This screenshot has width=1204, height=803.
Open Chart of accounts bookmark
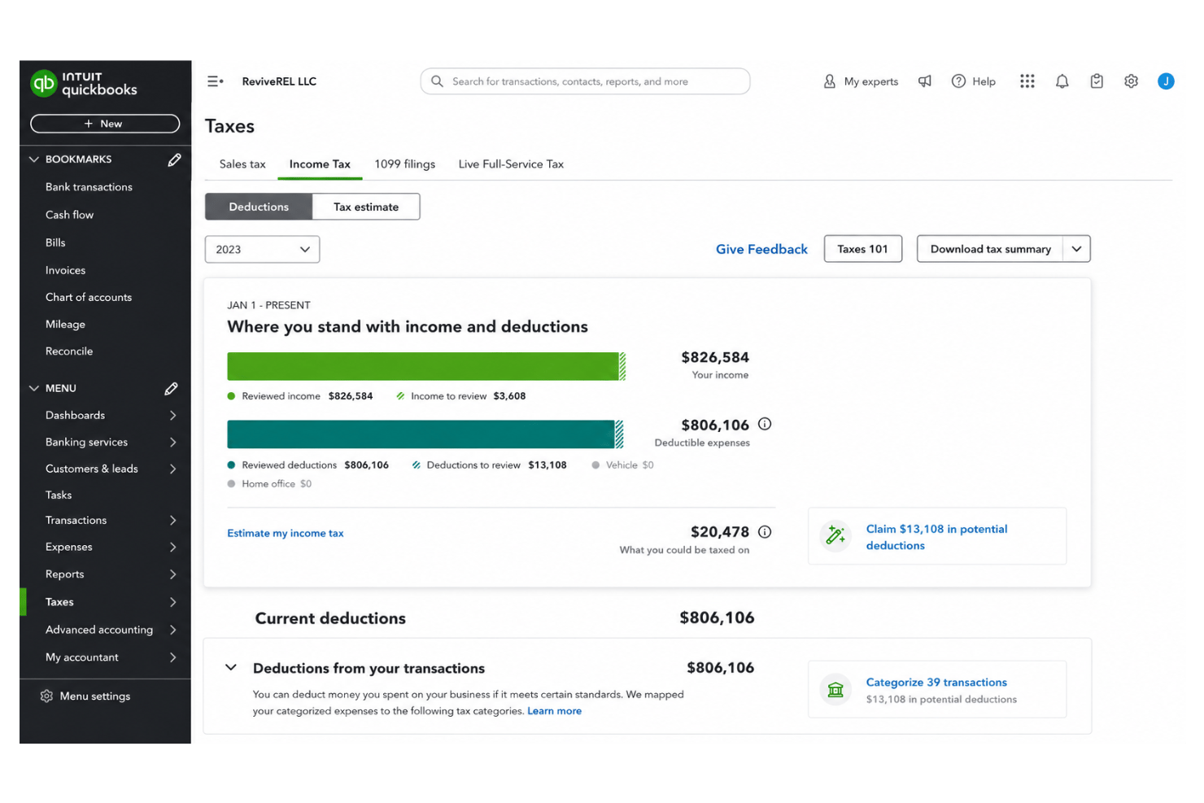(89, 298)
